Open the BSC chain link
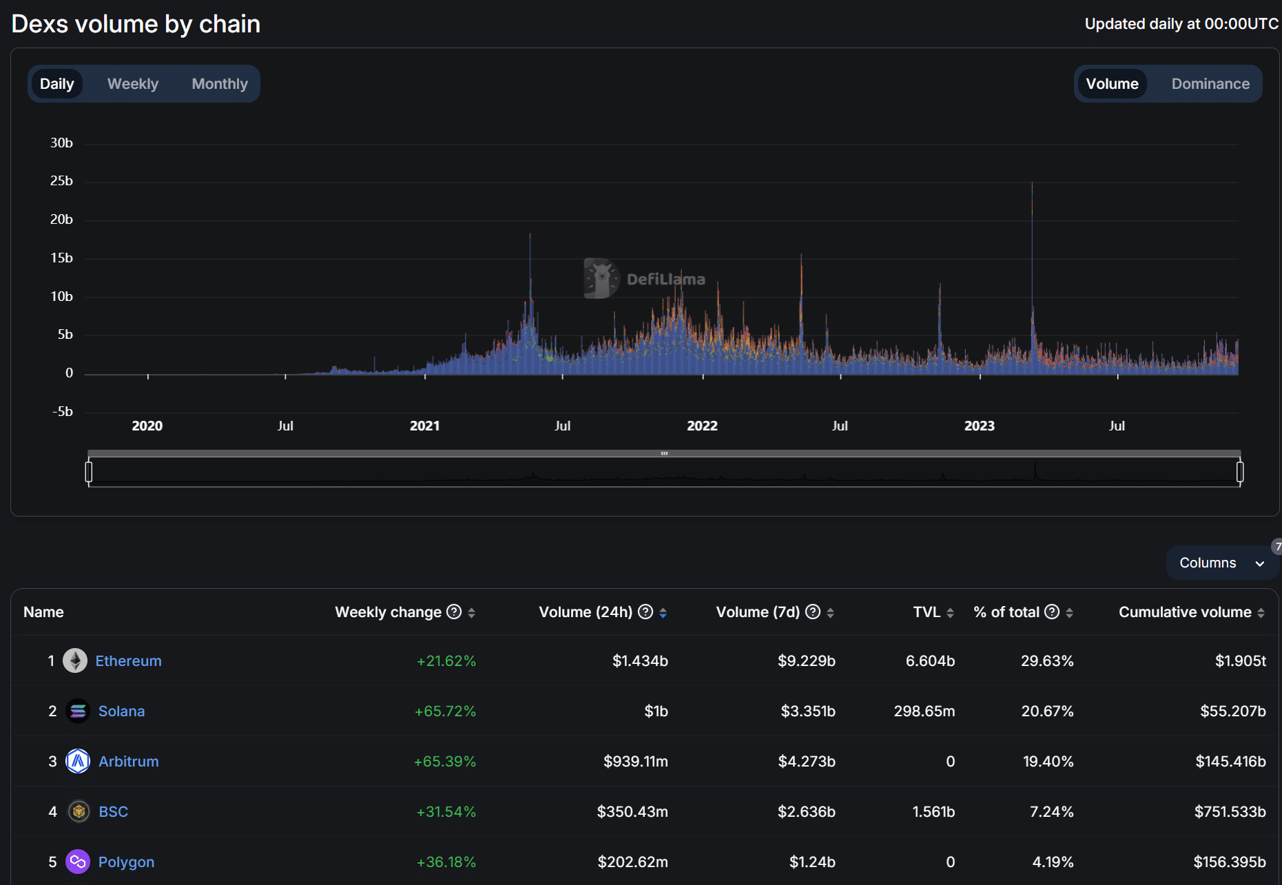 [113, 811]
